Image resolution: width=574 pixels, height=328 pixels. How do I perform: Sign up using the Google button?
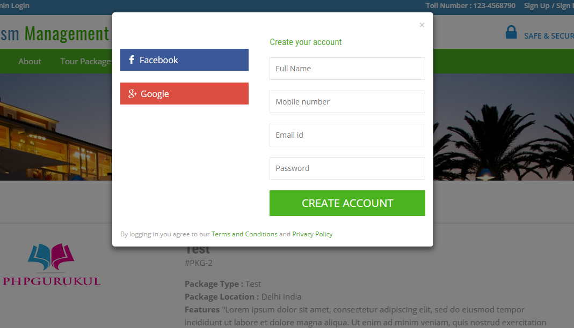(184, 94)
